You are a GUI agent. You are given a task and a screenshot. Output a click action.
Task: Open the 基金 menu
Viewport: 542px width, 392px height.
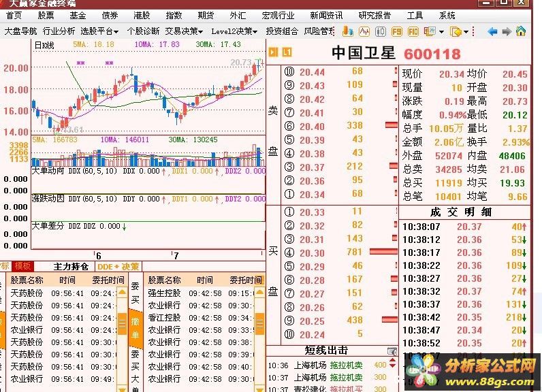78,16
